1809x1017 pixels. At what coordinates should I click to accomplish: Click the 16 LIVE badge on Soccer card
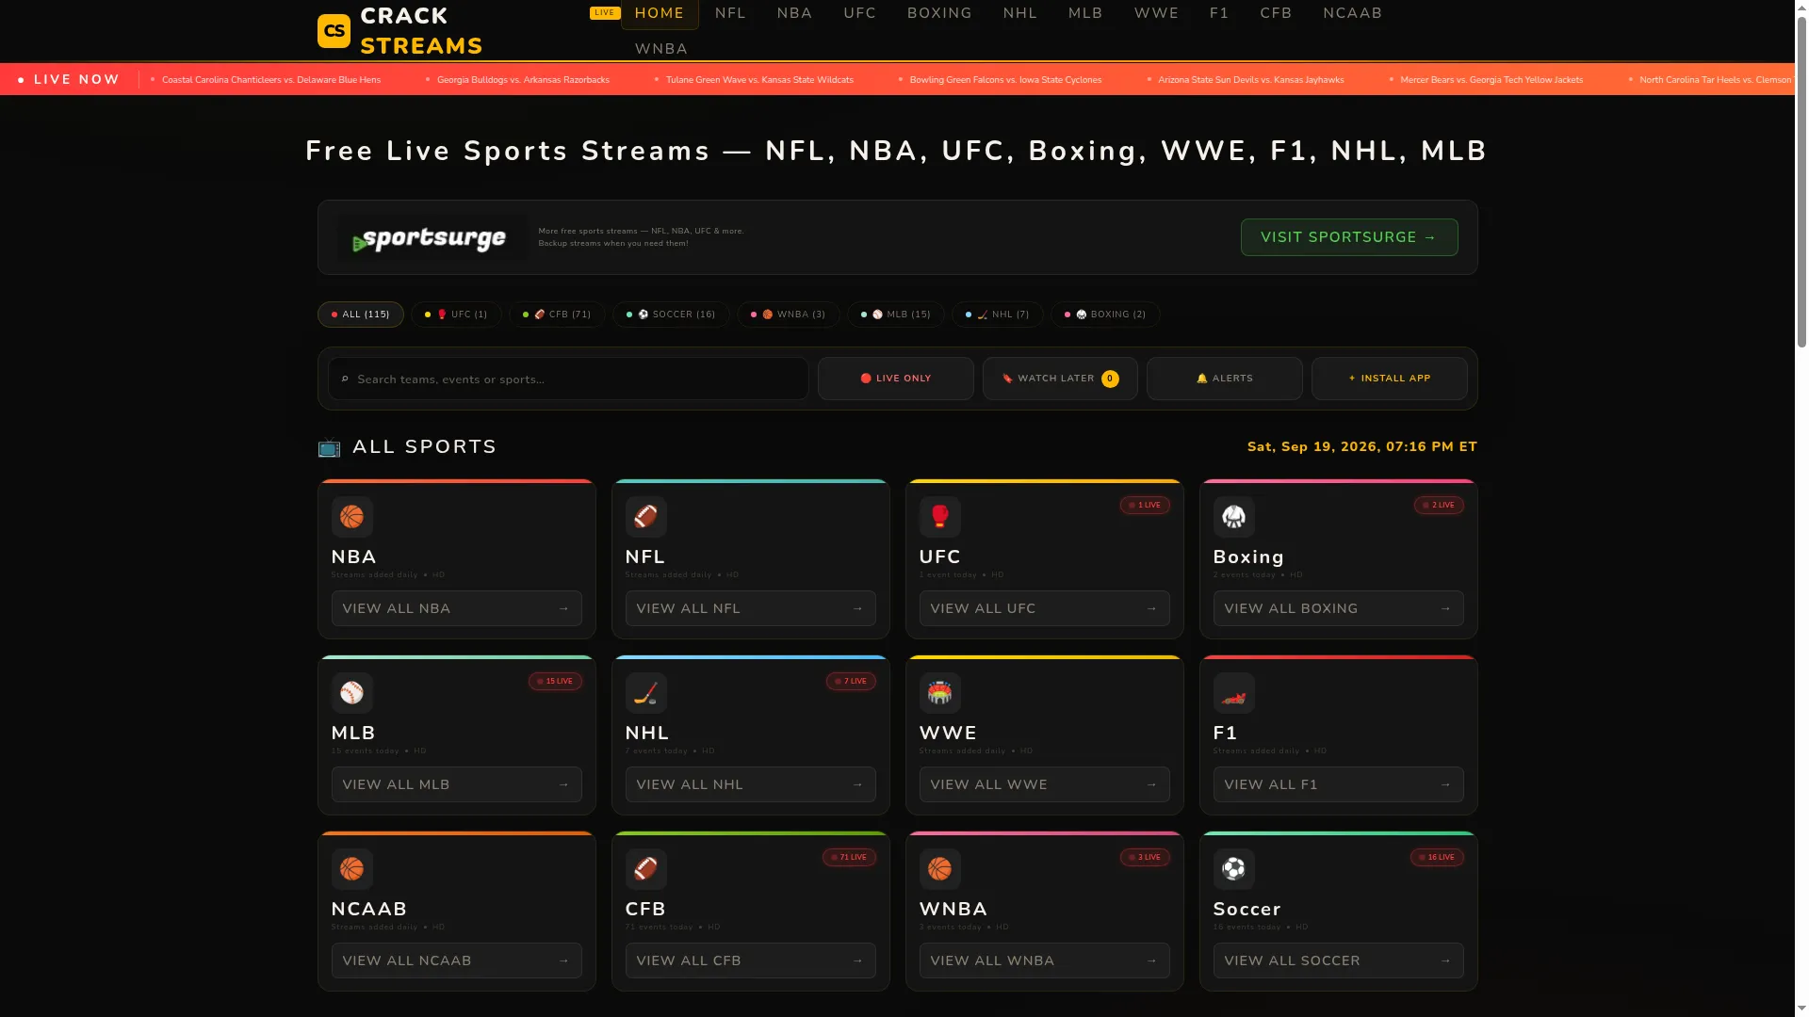point(1437,858)
